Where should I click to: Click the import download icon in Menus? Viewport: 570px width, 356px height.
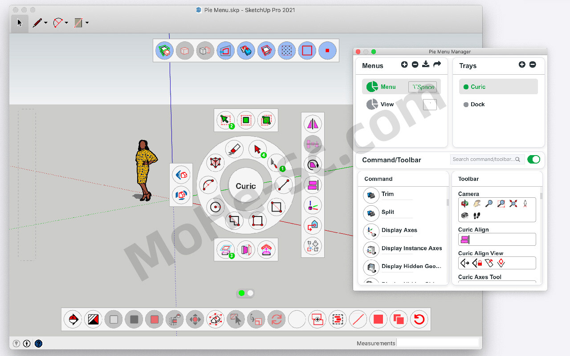coord(426,65)
